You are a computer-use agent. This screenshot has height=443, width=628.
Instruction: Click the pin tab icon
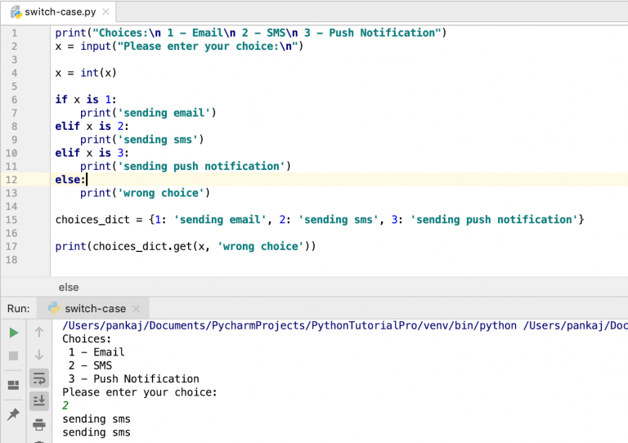coord(13,414)
